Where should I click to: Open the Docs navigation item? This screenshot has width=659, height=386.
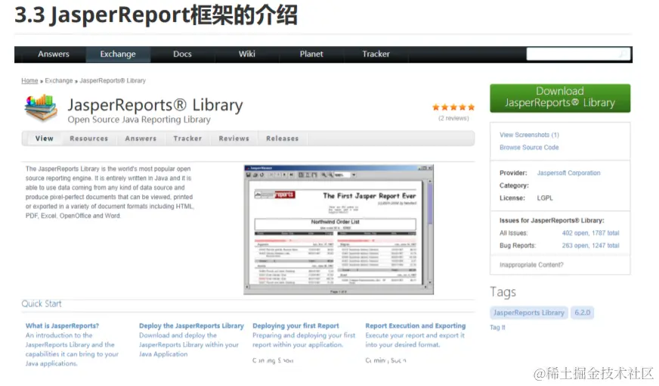(x=182, y=54)
